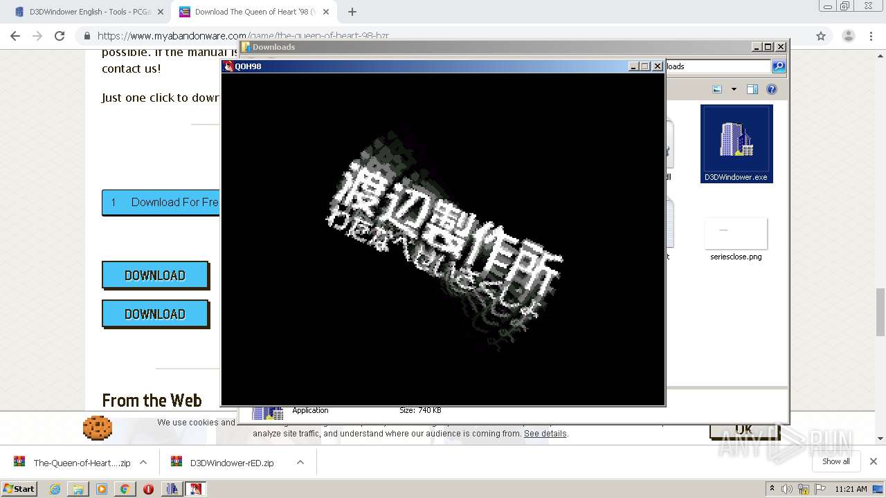Expand options for D3DWindower-rED.zip download
Image resolution: width=886 pixels, height=498 pixels.
[300, 463]
